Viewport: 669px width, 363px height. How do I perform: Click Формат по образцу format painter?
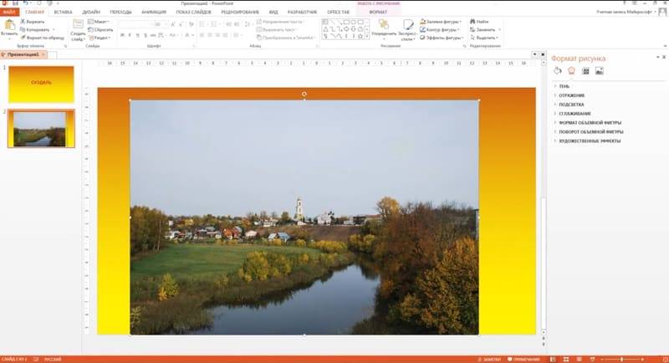click(43, 38)
